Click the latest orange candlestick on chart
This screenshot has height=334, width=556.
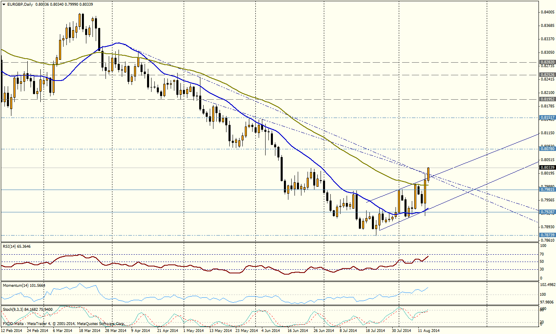point(428,174)
